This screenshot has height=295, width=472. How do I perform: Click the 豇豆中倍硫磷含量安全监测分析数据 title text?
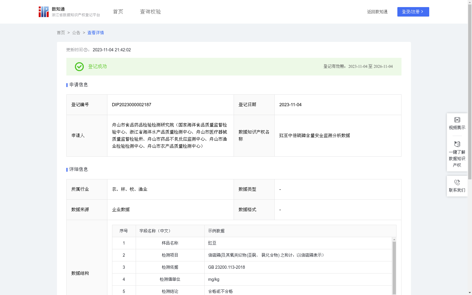click(x=314, y=136)
